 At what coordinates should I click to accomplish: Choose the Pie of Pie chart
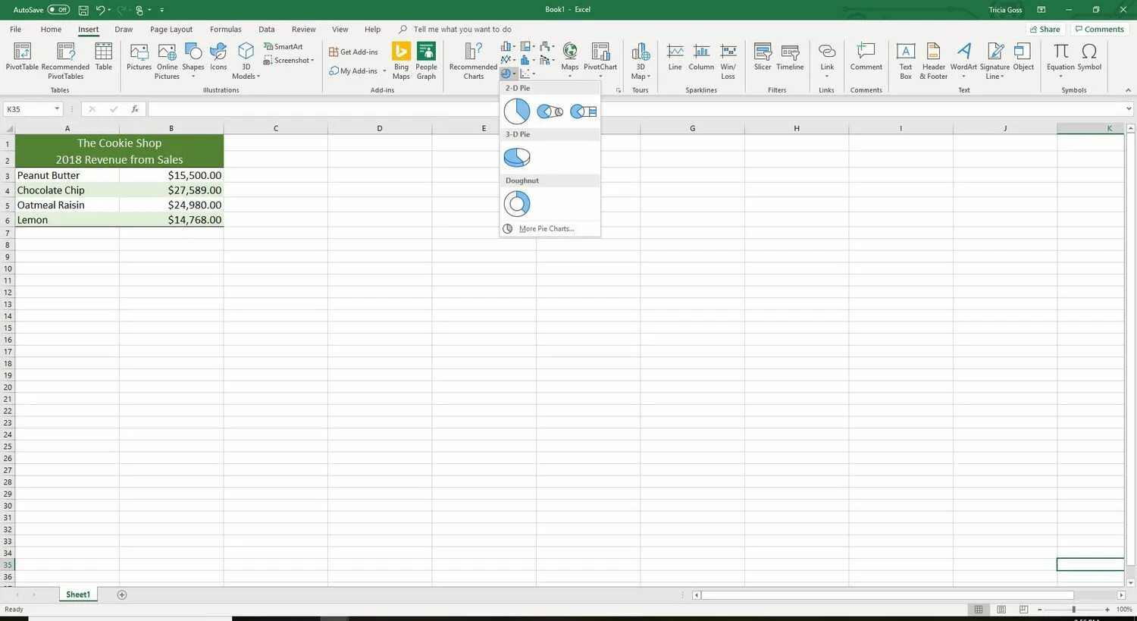click(x=550, y=111)
